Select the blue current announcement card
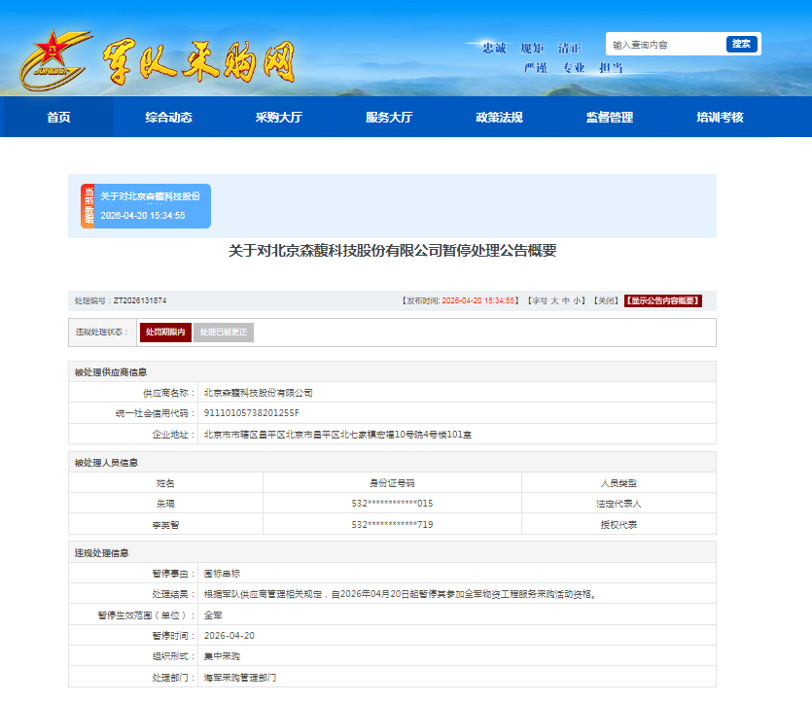Screen dimensions: 812x702 coord(155,205)
